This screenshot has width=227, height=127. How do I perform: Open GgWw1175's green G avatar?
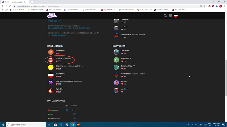(116, 60)
